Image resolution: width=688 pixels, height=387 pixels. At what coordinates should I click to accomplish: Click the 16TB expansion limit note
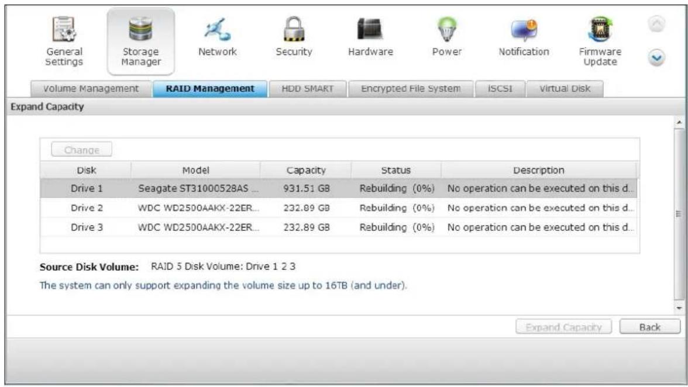pyautogui.click(x=223, y=285)
